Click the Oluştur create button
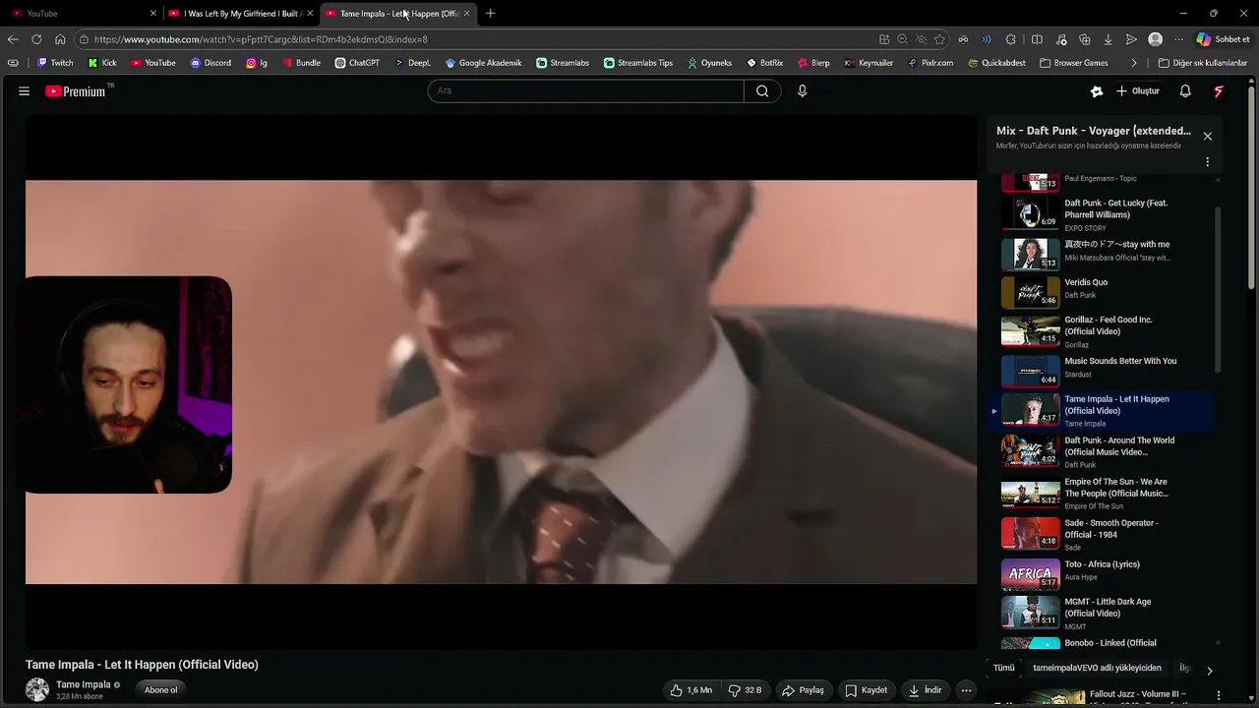Viewport: 1259px width, 708px height. click(1138, 90)
